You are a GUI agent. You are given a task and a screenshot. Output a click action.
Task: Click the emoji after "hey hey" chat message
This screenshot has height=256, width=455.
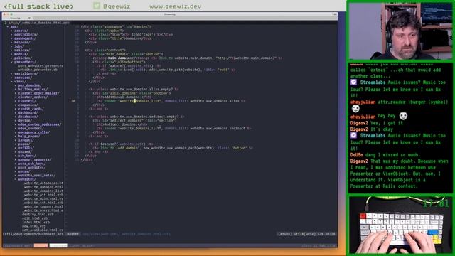pos(403,116)
